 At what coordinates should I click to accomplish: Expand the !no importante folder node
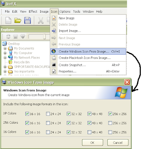(x=5, y=72)
